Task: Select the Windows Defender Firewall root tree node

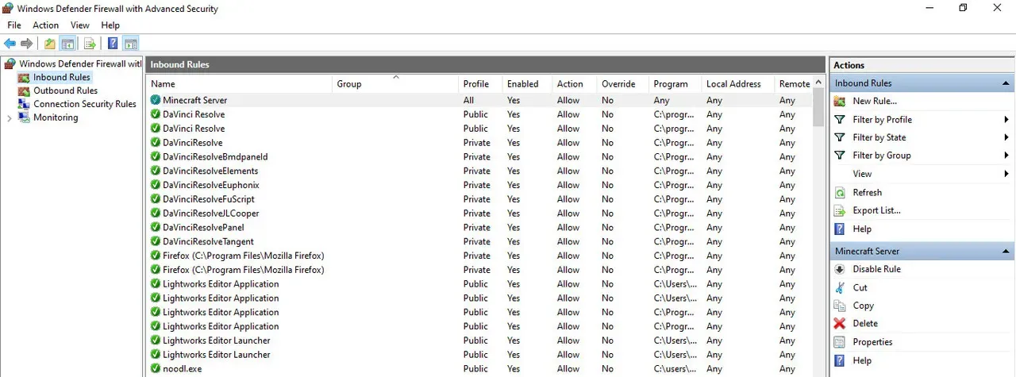Action: [73, 63]
